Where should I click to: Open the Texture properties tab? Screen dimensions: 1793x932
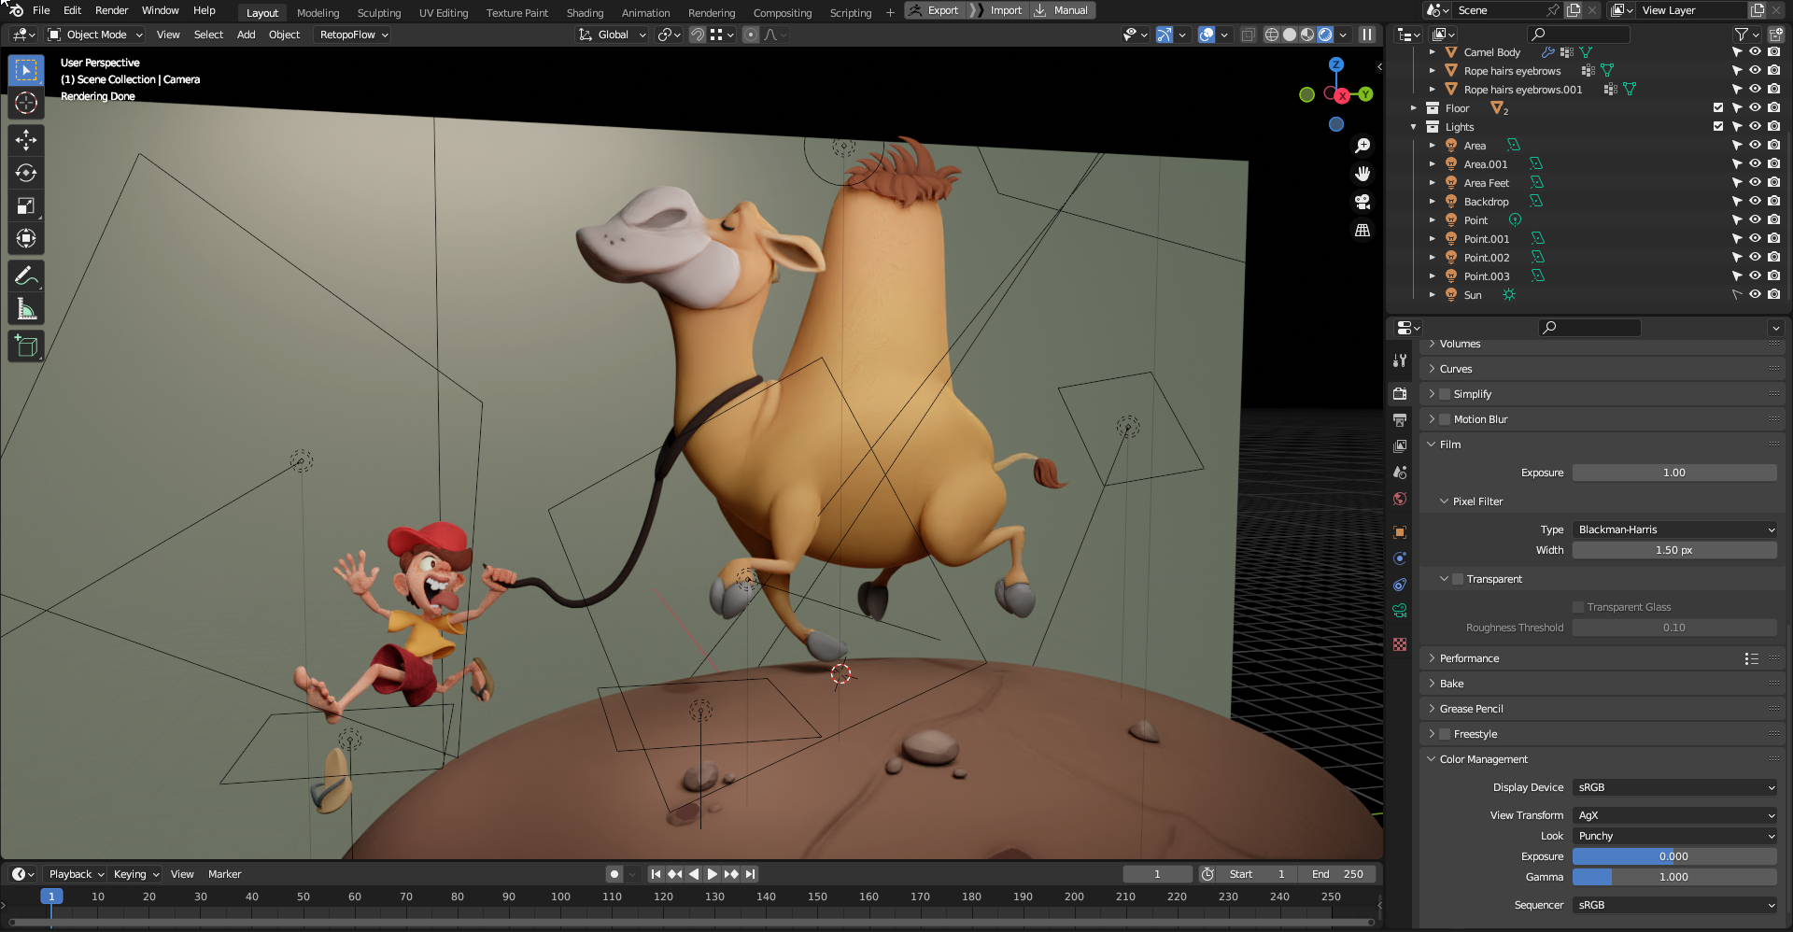tap(1400, 644)
